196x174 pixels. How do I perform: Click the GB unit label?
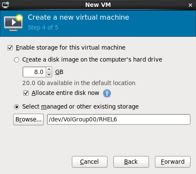point(59,72)
